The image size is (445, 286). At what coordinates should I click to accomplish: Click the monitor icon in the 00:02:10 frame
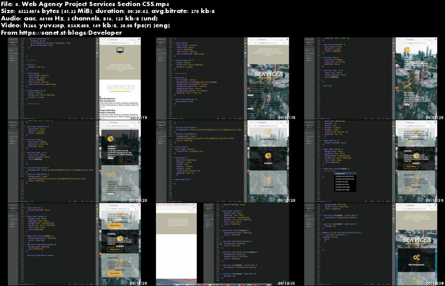[x=120, y=51]
